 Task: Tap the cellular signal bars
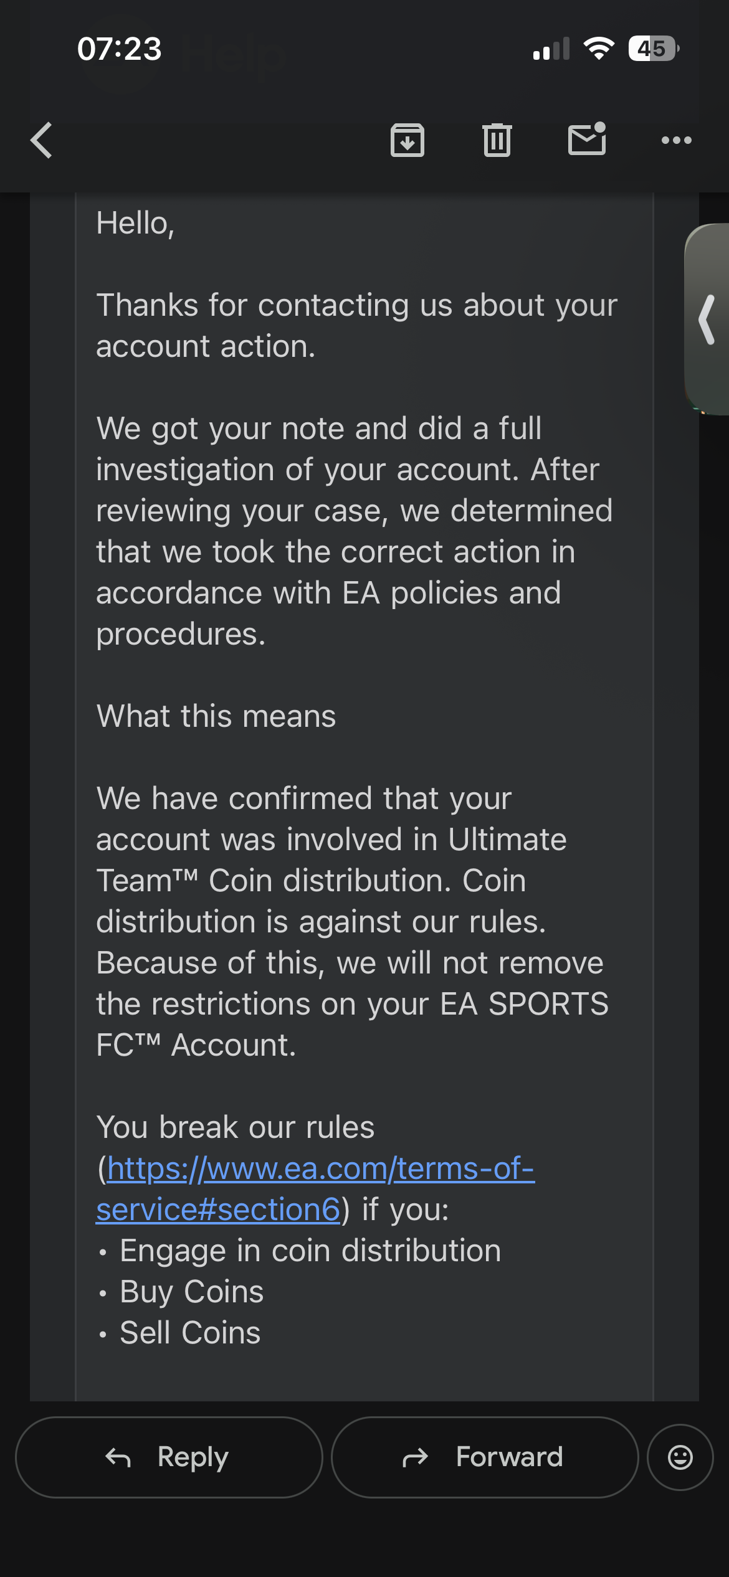click(551, 49)
